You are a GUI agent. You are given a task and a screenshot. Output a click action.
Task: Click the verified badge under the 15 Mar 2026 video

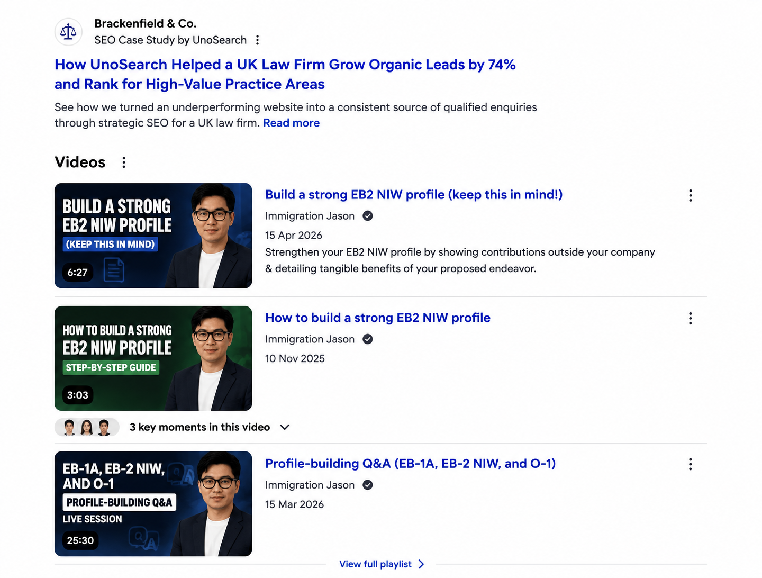click(368, 485)
